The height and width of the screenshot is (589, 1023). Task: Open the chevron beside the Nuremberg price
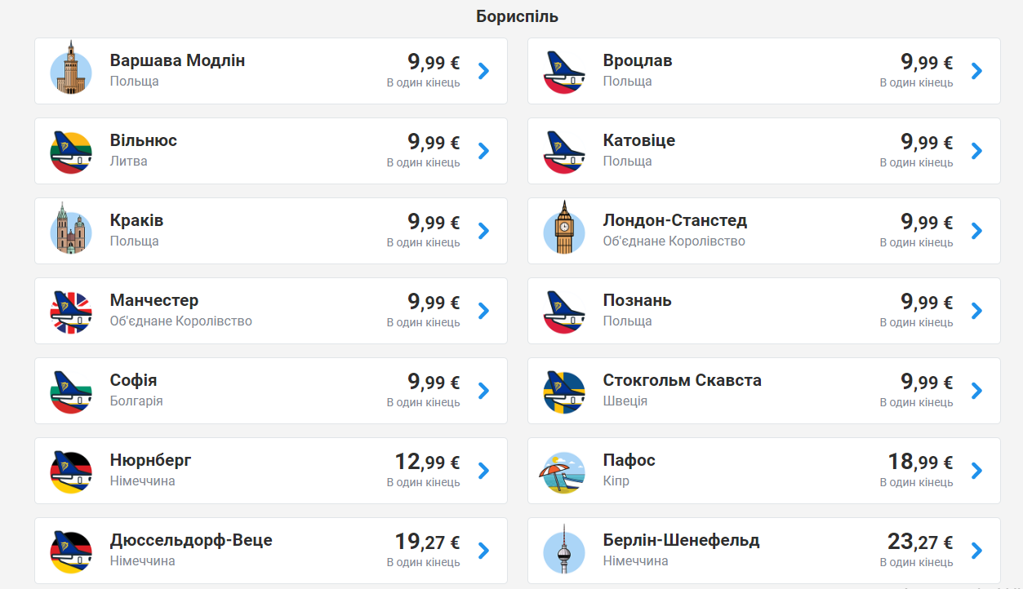click(483, 471)
